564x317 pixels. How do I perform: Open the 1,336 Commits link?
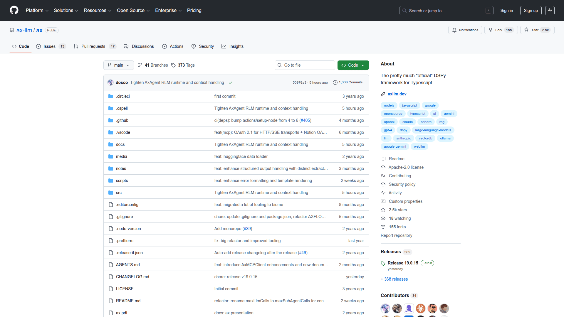coord(348,82)
